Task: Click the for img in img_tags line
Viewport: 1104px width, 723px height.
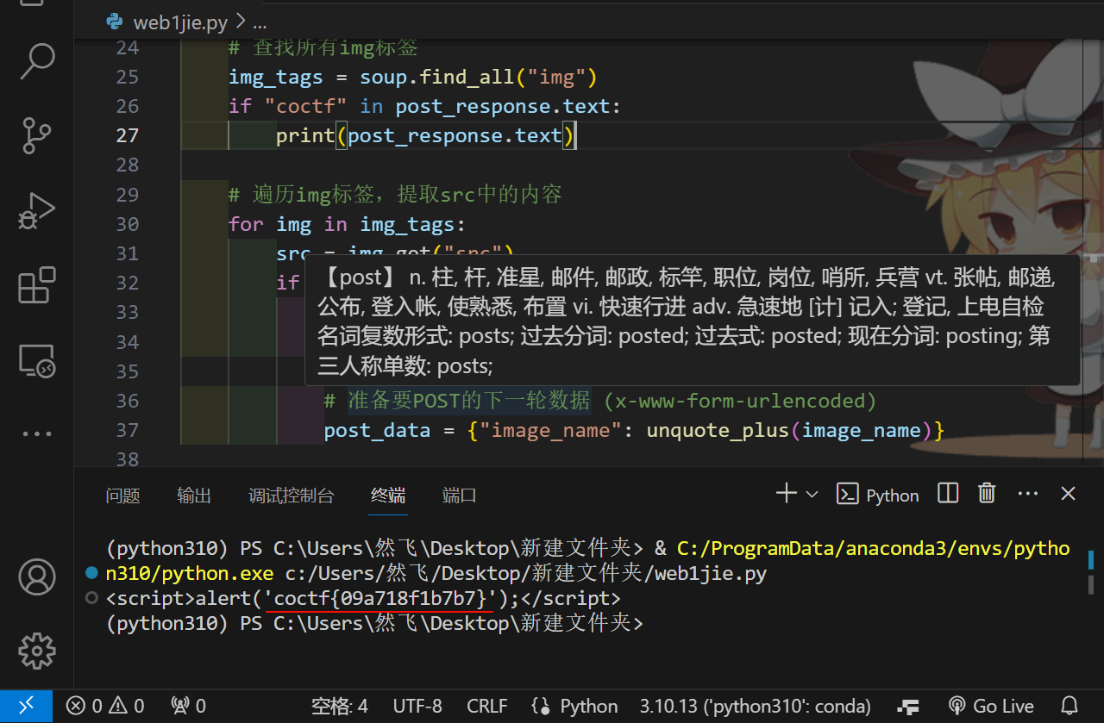Action: click(x=347, y=224)
